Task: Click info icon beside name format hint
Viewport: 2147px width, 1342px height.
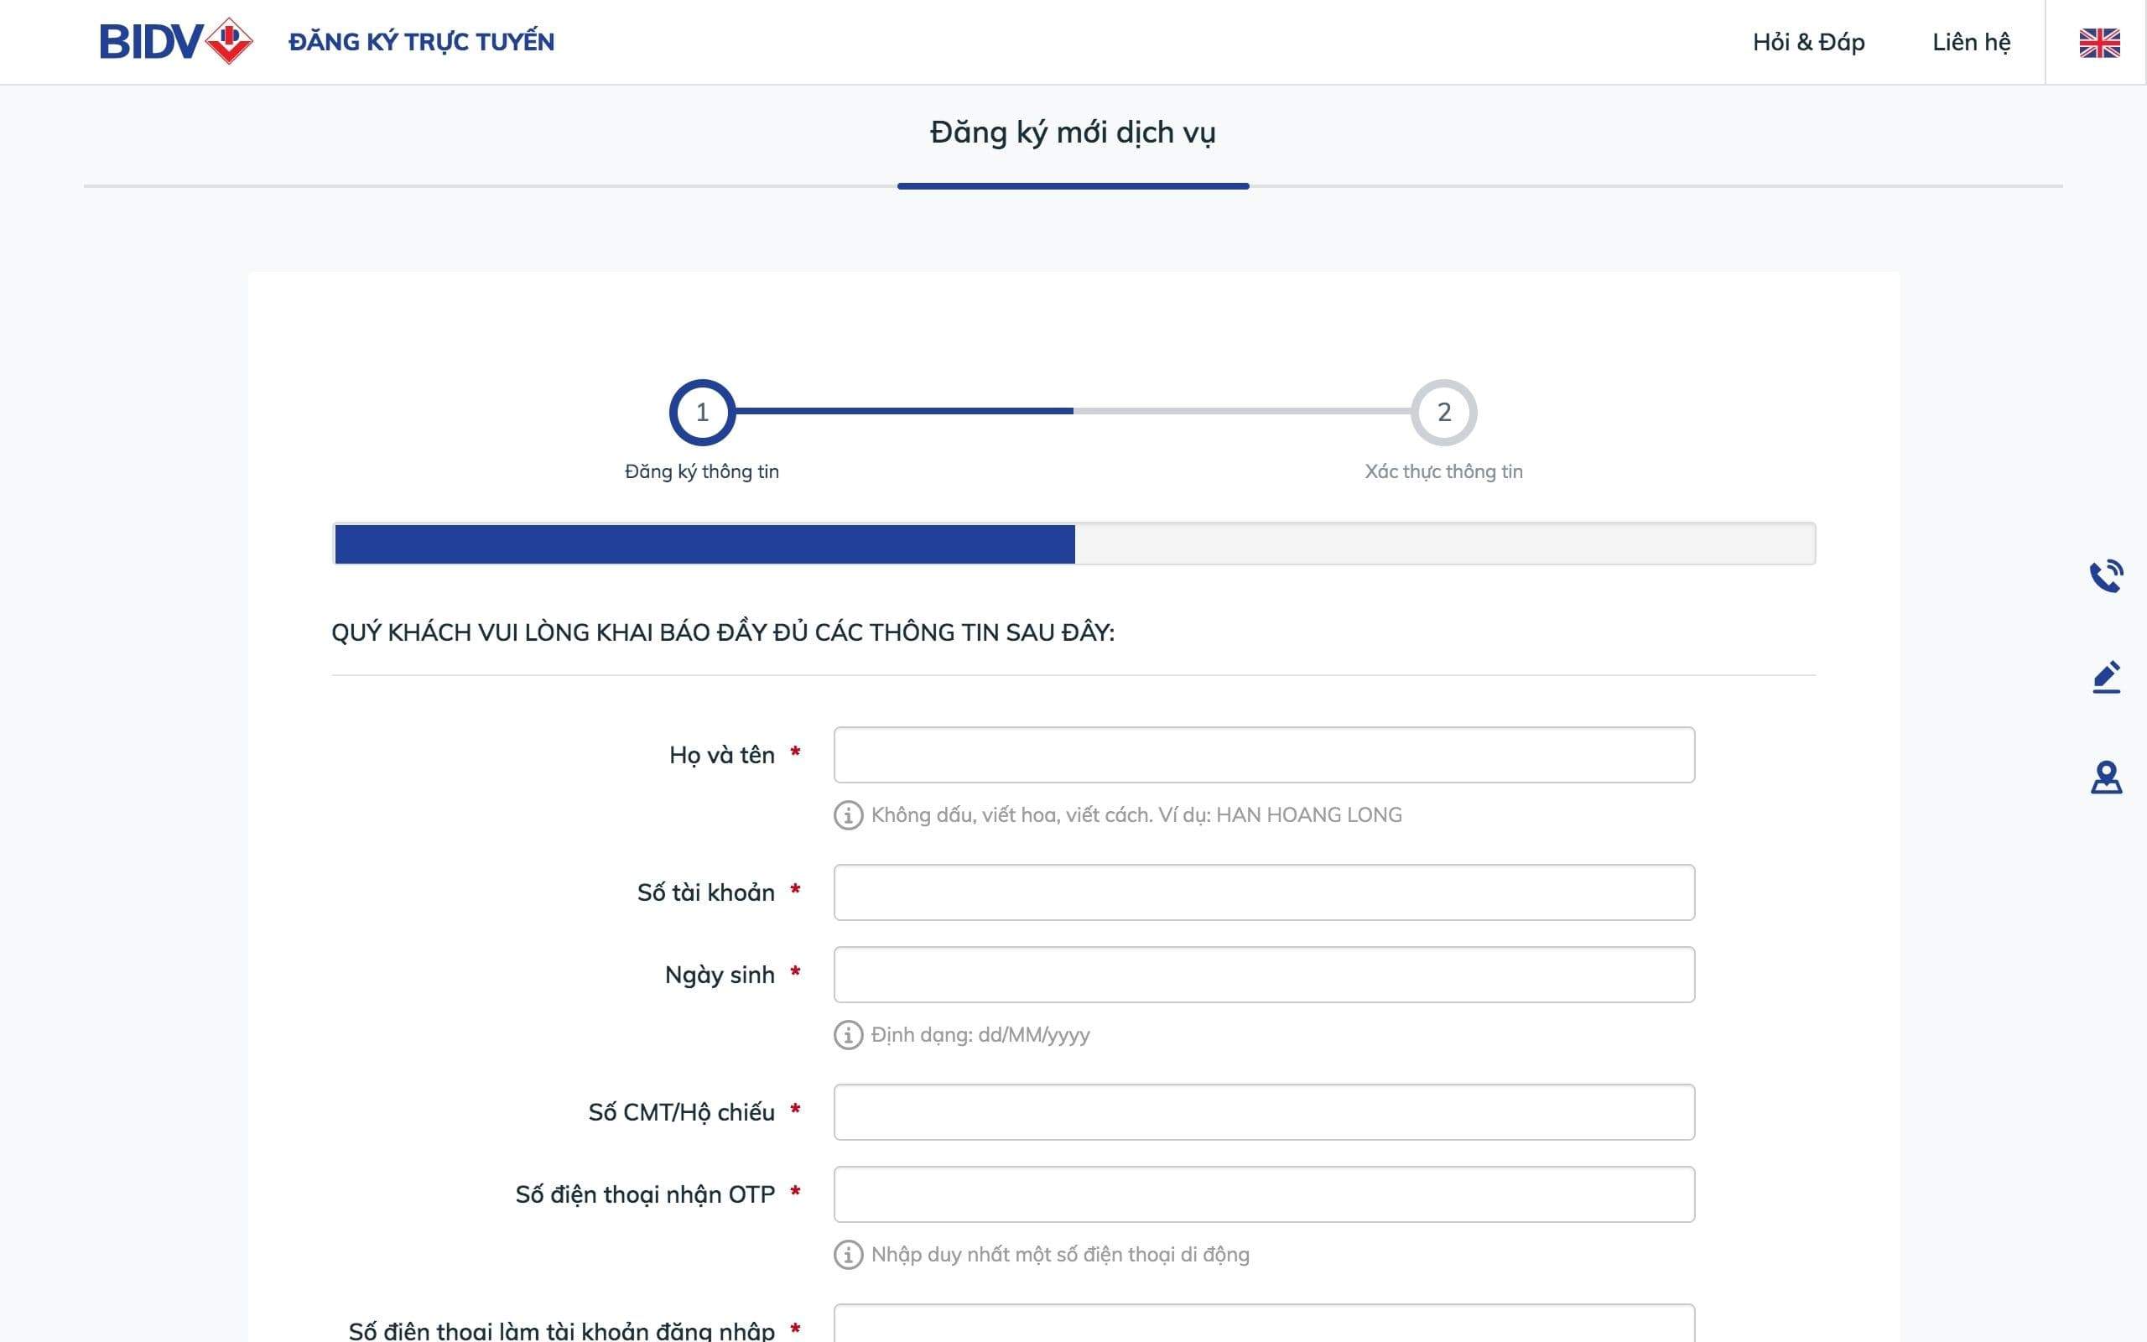Action: pyautogui.click(x=848, y=814)
